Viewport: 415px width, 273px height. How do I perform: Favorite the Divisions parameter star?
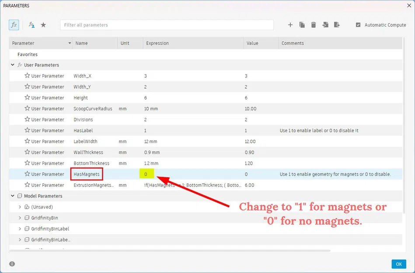click(x=27, y=119)
